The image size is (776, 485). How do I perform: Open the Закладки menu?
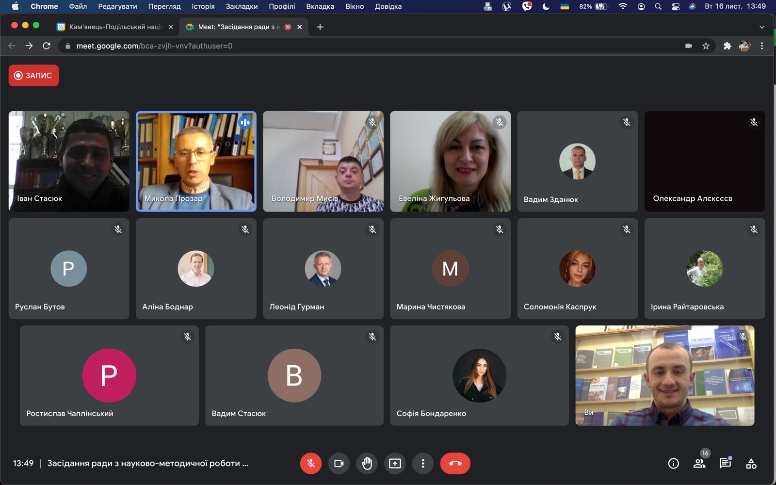[x=242, y=6]
